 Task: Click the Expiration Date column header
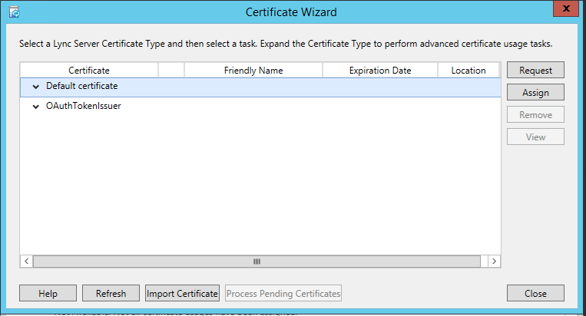380,71
